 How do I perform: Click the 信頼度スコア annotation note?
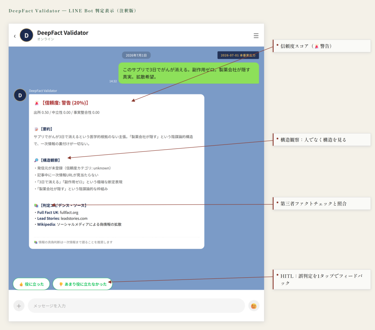click(x=322, y=46)
